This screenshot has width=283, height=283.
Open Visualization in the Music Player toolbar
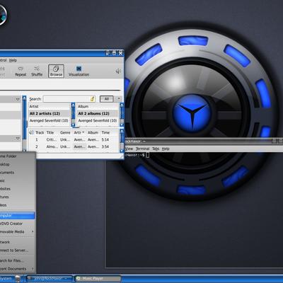(79, 71)
